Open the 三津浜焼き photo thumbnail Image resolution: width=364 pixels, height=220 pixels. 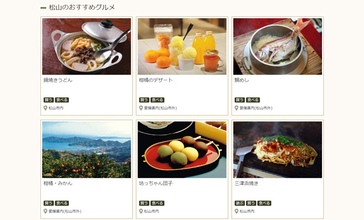(x=277, y=150)
